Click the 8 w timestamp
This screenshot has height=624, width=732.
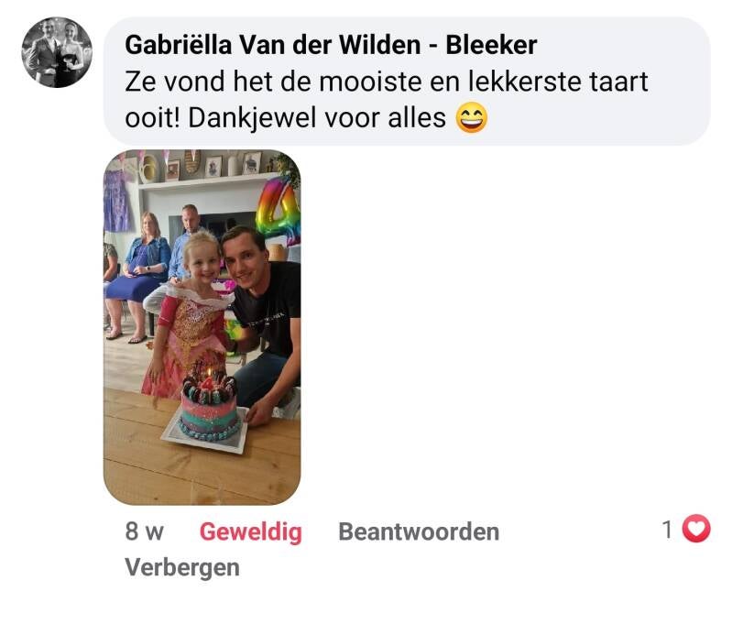144,531
